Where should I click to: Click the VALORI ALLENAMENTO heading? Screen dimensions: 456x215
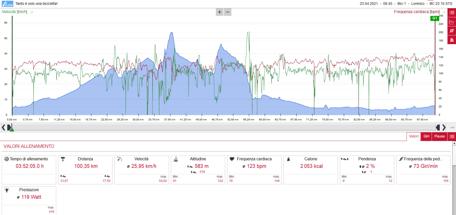pyautogui.click(x=29, y=146)
